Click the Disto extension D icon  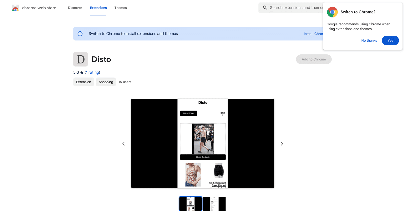point(80,59)
